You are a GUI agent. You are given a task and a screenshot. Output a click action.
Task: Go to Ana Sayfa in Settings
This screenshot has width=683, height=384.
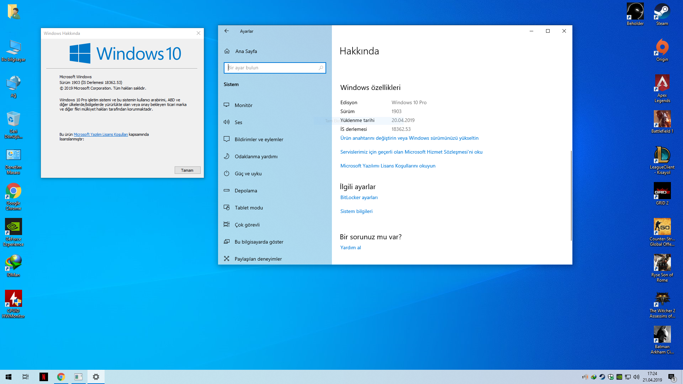point(275,51)
